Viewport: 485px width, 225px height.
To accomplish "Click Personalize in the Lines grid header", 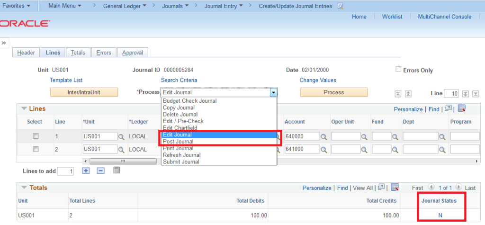I will 408,109.
